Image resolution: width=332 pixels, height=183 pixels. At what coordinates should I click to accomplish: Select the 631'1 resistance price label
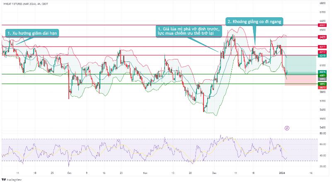click(x=322, y=47)
